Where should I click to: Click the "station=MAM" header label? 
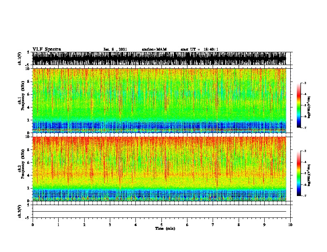tap(154, 49)
